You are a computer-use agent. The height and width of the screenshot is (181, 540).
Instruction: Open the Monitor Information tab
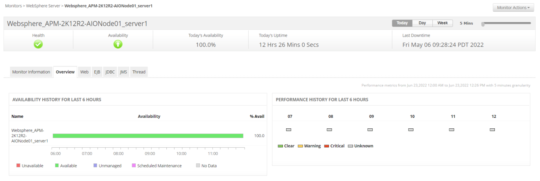(x=31, y=72)
